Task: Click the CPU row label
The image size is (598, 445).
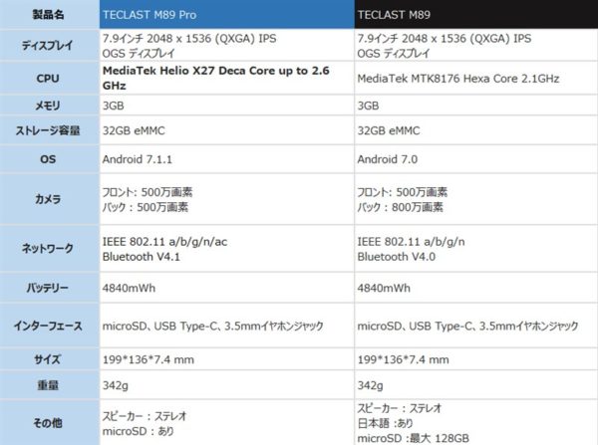Action: 50,79
